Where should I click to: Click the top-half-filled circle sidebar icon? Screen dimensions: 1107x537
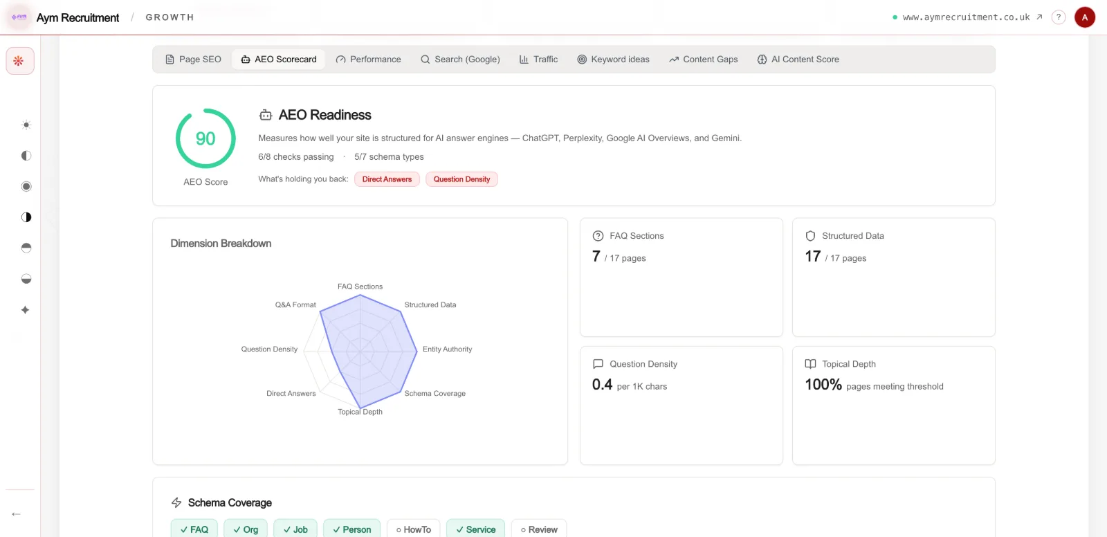click(26, 248)
